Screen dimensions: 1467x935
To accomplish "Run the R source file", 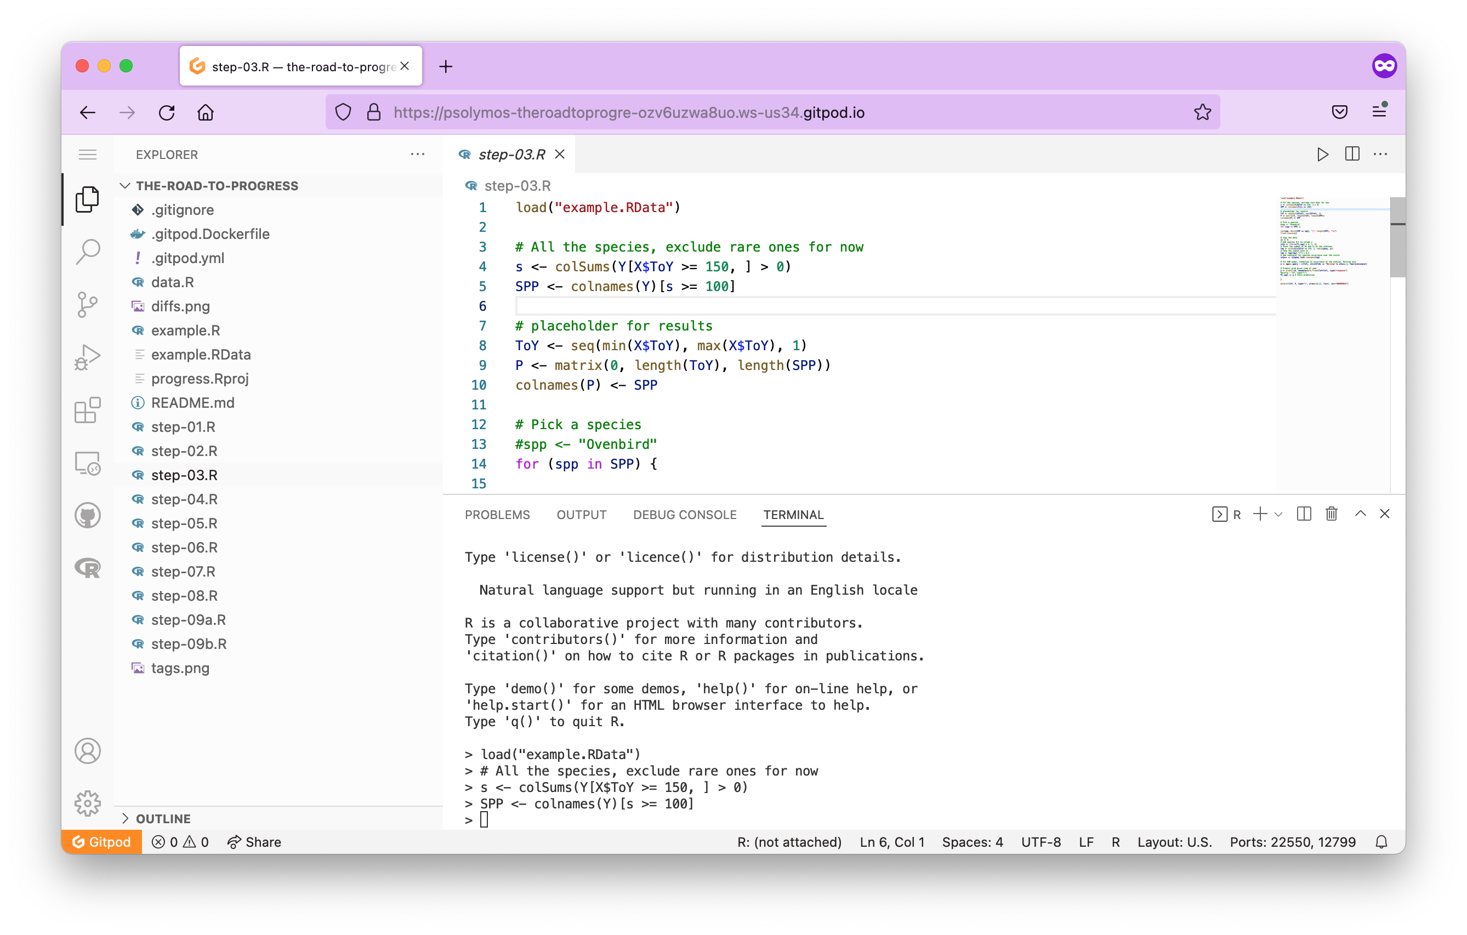I will tap(1322, 155).
